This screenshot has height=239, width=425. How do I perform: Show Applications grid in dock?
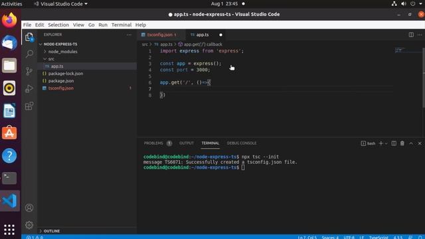(x=9, y=230)
